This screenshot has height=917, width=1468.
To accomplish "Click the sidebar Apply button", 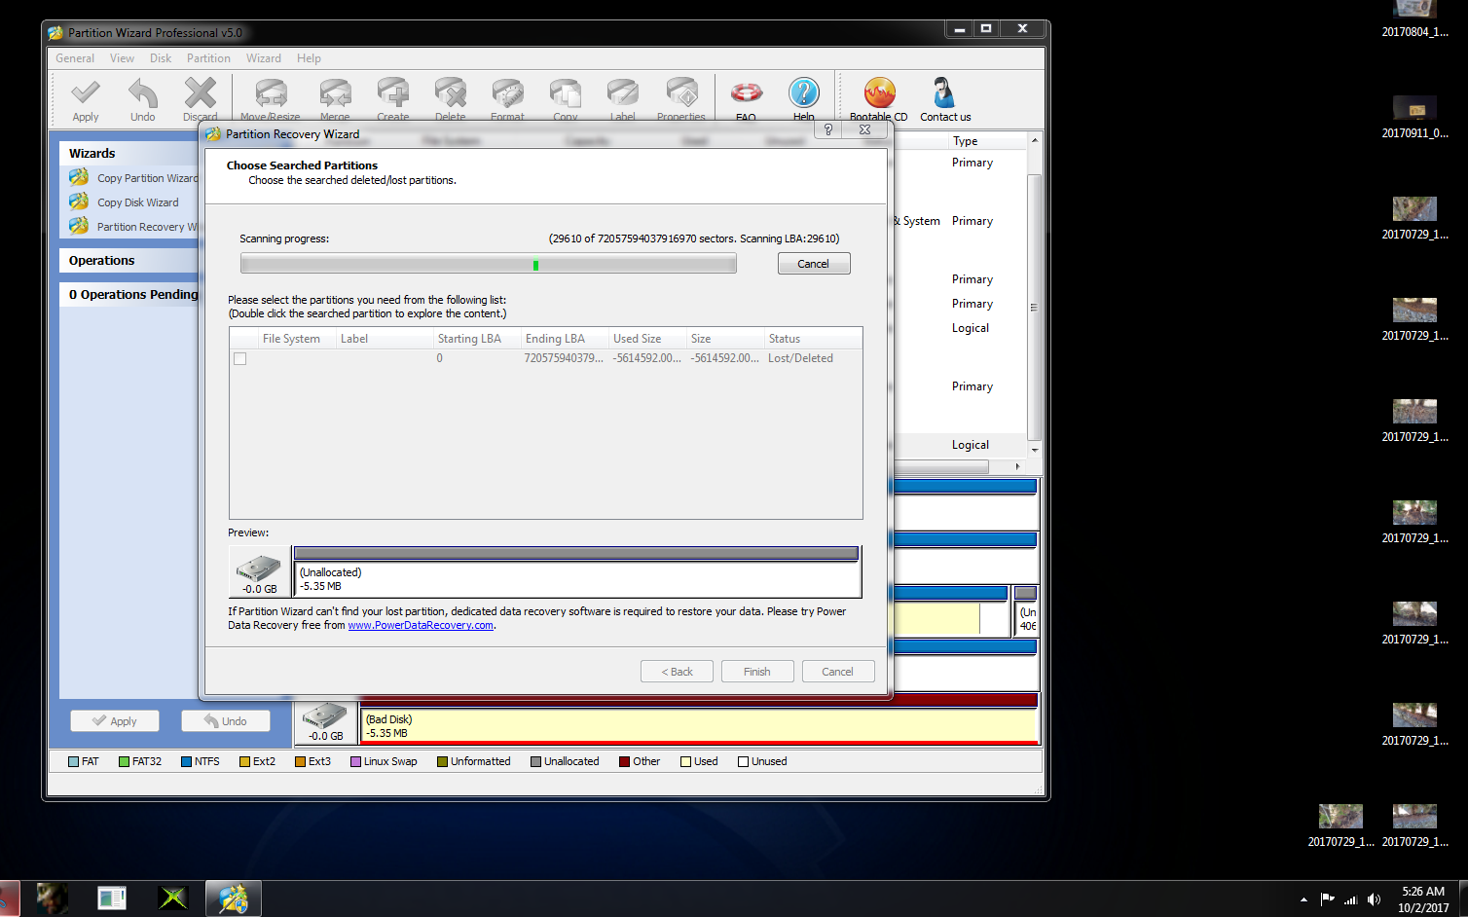I will pyautogui.click(x=115, y=721).
